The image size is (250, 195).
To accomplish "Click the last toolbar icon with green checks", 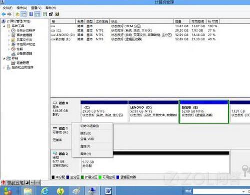I will click(57, 14).
